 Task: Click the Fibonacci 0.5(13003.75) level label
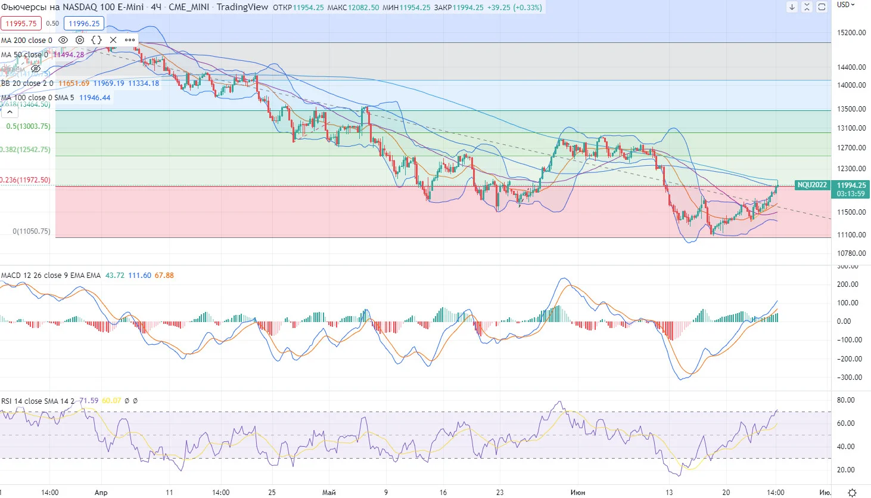pos(28,126)
